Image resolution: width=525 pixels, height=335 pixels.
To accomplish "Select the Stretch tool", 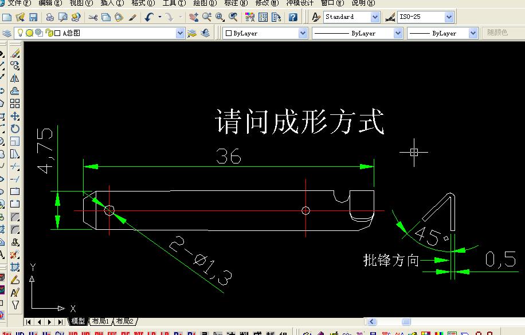I will click(x=15, y=154).
